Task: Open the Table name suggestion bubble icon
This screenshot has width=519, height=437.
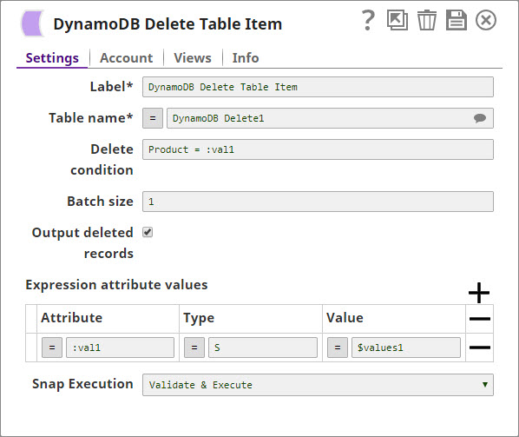Action: pos(480,118)
